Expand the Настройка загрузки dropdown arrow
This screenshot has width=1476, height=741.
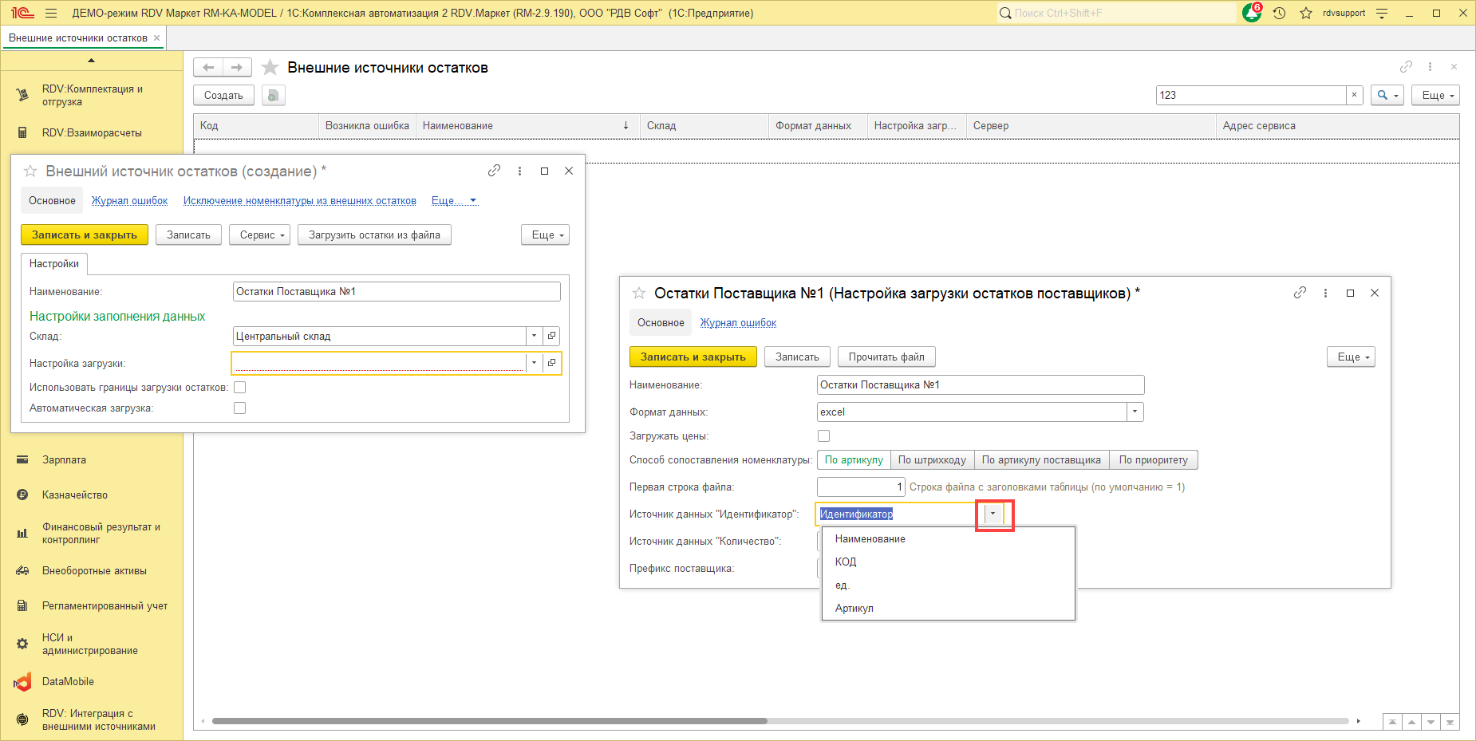pyautogui.click(x=534, y=363)
